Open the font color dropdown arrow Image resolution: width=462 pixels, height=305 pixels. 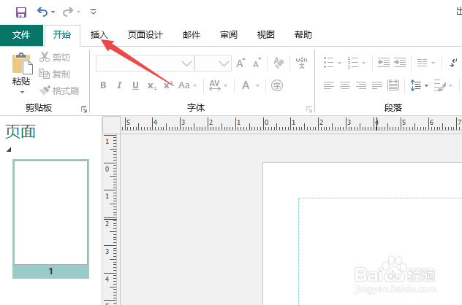pyautogui.click(x=257, y=85)
